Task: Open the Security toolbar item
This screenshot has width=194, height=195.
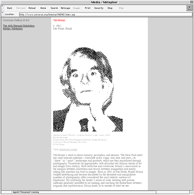Action: coord(99,8)
